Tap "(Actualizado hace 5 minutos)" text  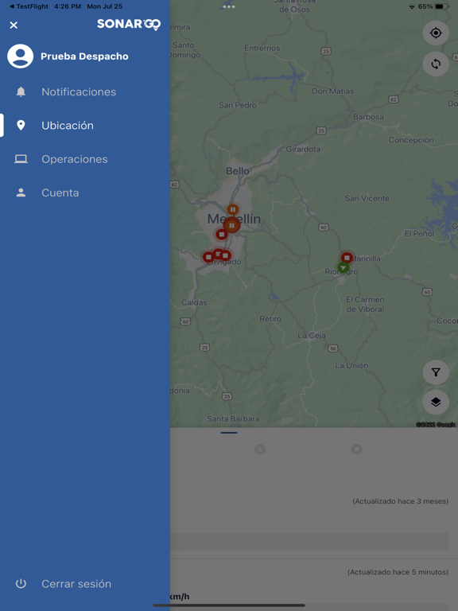coord(398,573)
